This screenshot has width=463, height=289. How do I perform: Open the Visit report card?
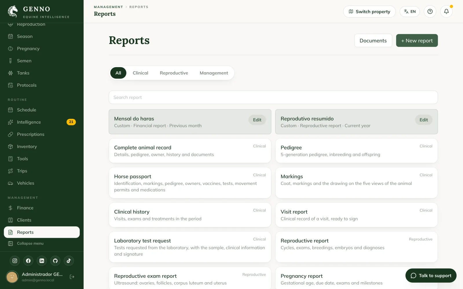(x=357, y=215)
